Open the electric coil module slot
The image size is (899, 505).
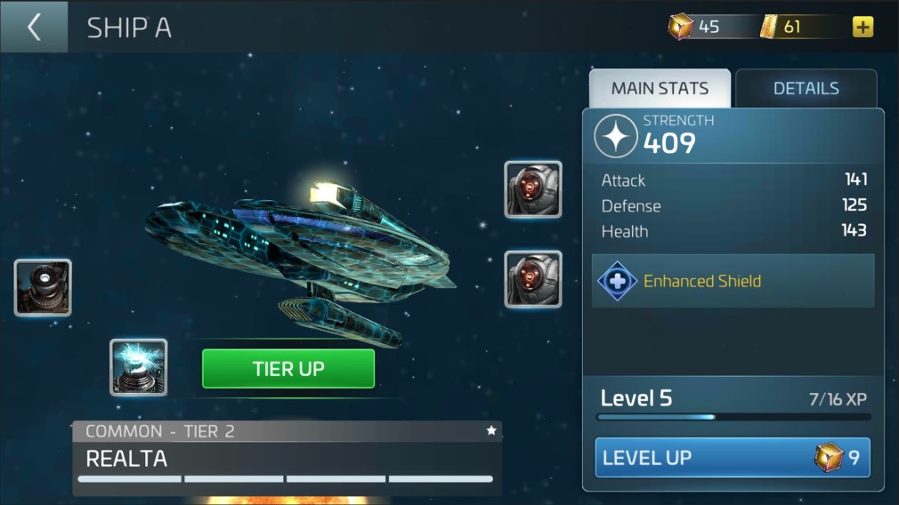pos(138,367)
